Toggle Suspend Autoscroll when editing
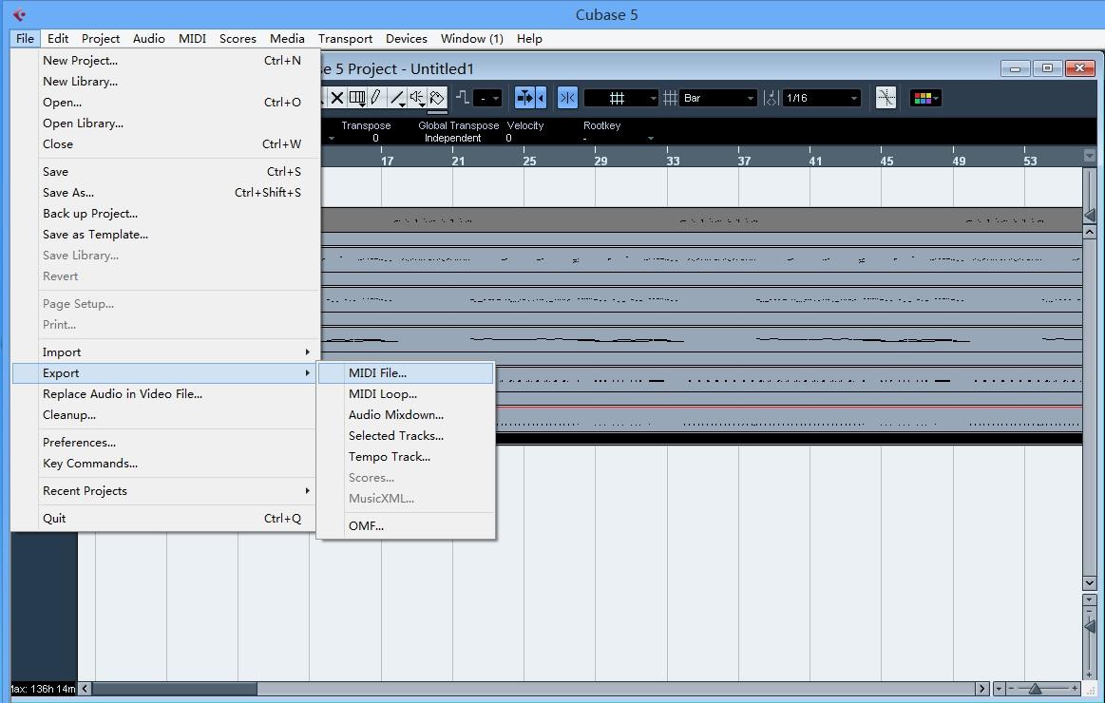 tap(542, 98)
